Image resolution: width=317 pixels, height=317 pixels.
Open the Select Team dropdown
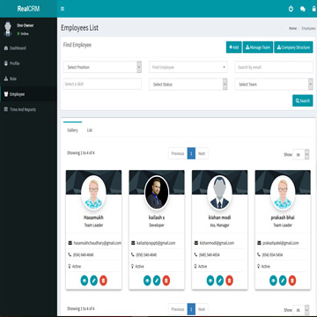point(274,85)
